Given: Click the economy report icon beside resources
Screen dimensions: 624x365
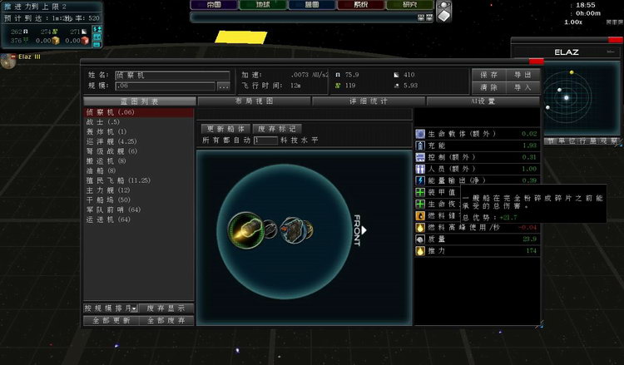Looking at the screenshot, I should point(97,29).
